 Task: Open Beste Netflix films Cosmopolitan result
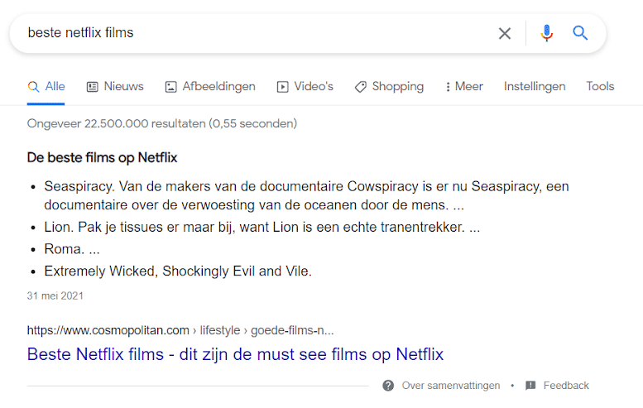point(235,354)
